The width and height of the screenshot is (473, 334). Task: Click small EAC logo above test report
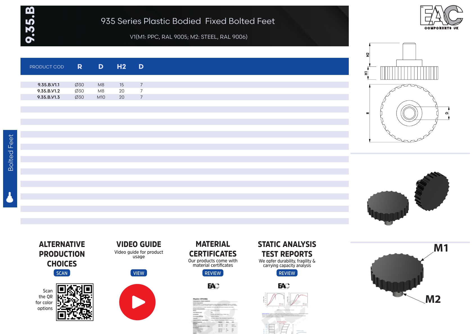[284, 286]
